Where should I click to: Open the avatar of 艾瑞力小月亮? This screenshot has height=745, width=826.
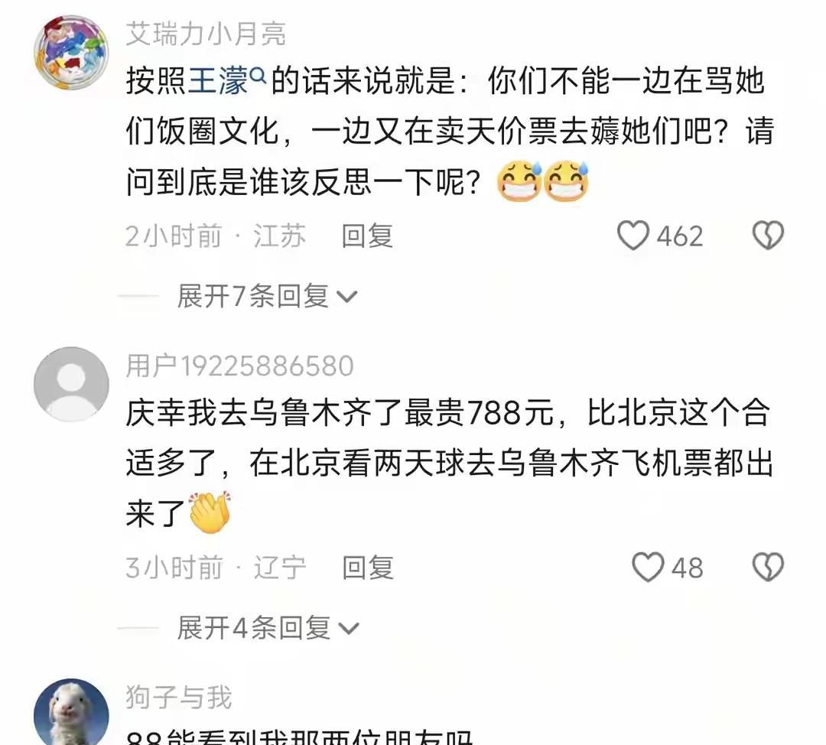(x=71, y=52)
